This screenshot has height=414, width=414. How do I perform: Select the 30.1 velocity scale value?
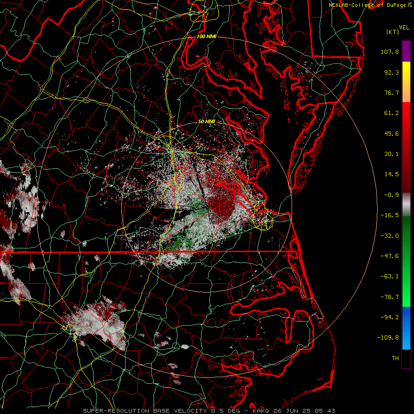pyautogui.click(x=391, y=154)
